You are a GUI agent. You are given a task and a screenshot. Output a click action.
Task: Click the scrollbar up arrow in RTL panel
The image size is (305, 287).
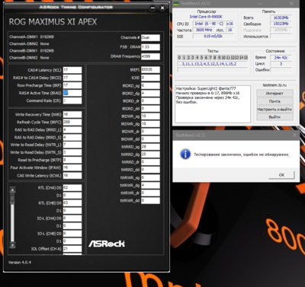click(12, 190)
